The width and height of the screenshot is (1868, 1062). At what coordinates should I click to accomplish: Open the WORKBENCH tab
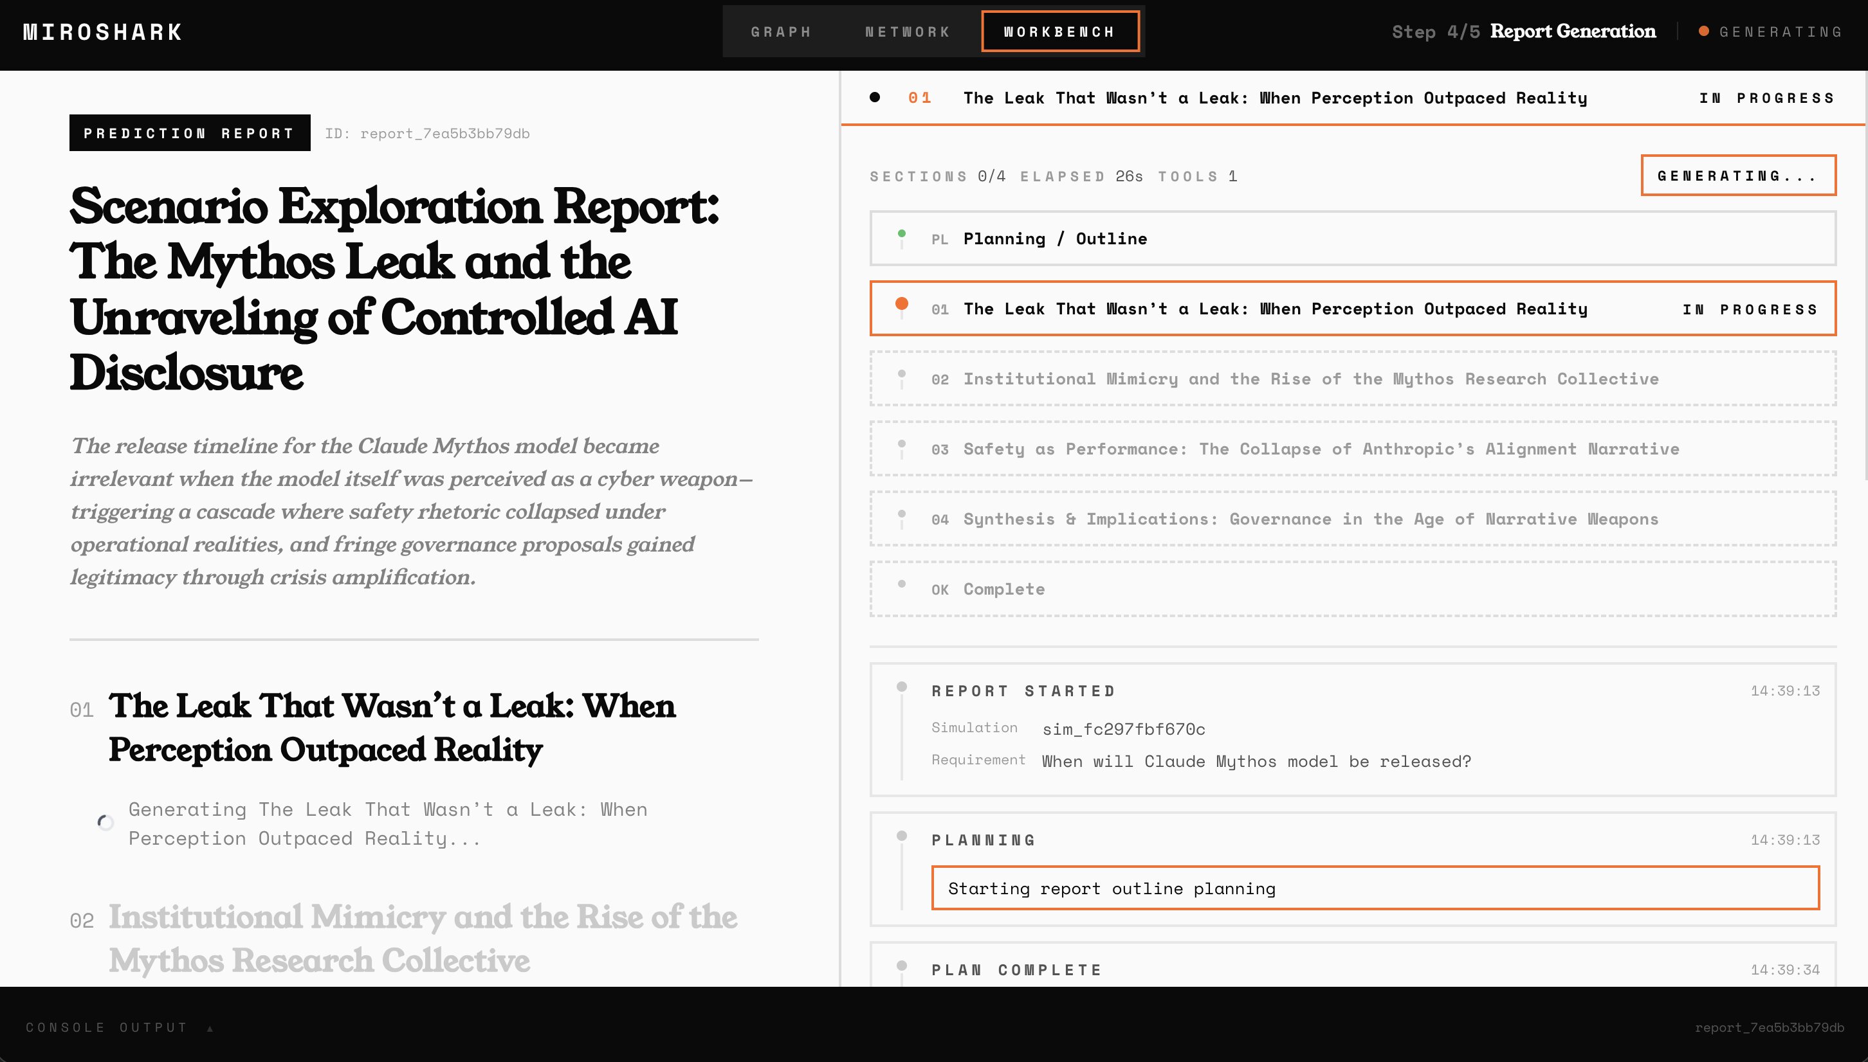click(x=1059, y=32)
